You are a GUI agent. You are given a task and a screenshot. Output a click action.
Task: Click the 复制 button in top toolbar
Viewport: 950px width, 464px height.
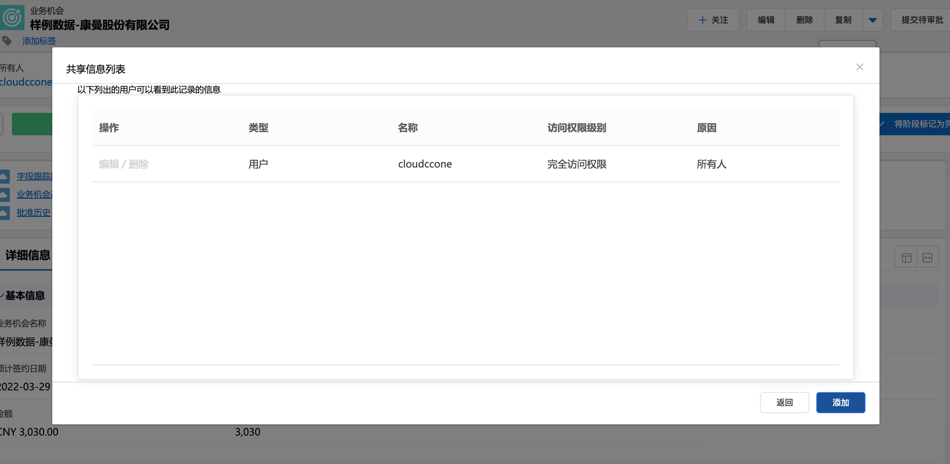tap(843, 20)
